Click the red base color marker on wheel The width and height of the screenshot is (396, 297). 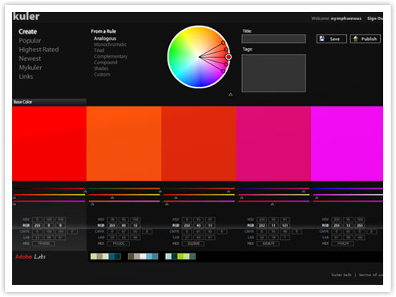(228, 57)
